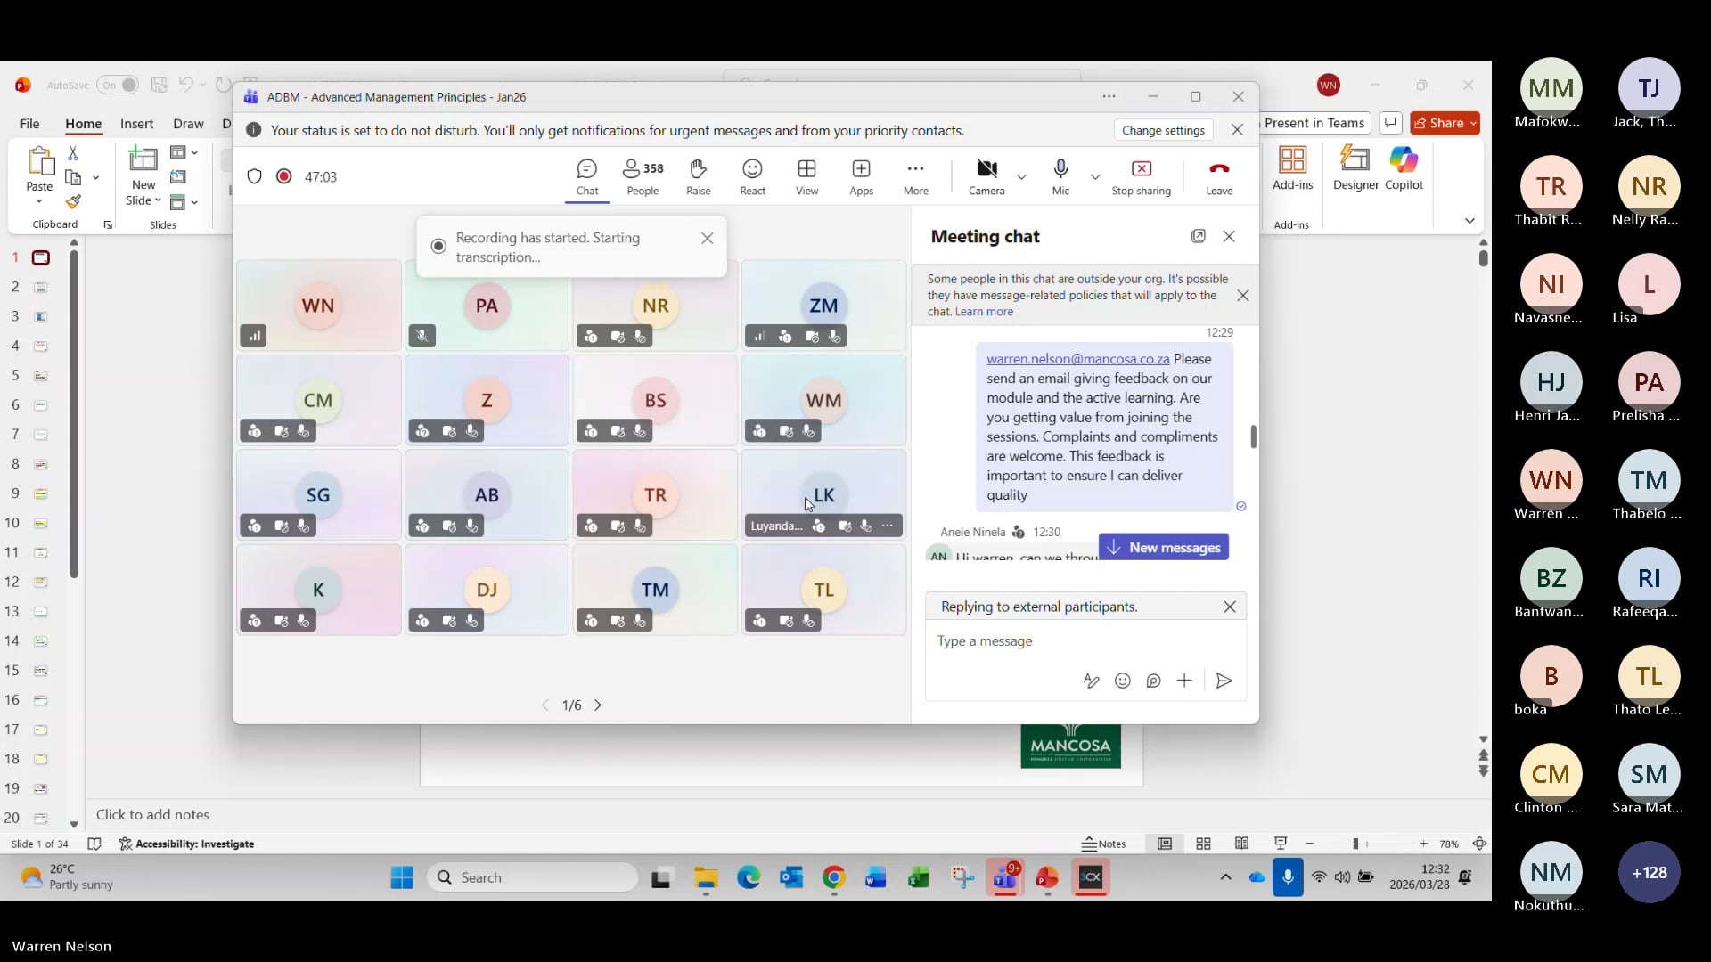Go to next participant page arrow

[x=598, y=705]
